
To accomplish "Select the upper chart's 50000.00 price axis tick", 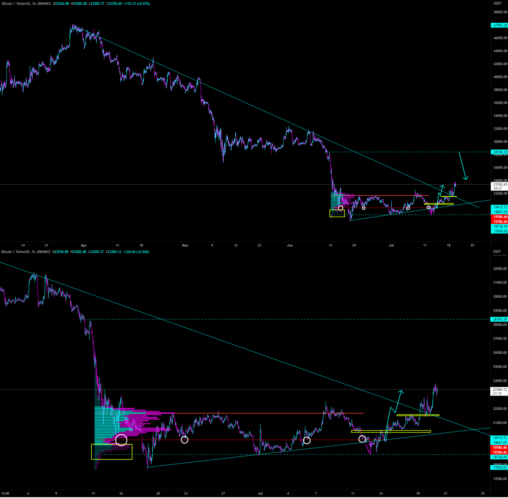I will click(500, 12).
